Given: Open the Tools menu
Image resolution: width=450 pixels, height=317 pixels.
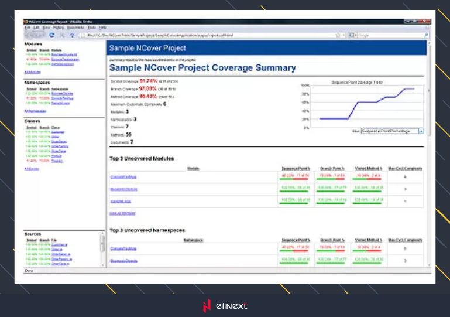Looking at the screenshot, I should tap(92, 28).
